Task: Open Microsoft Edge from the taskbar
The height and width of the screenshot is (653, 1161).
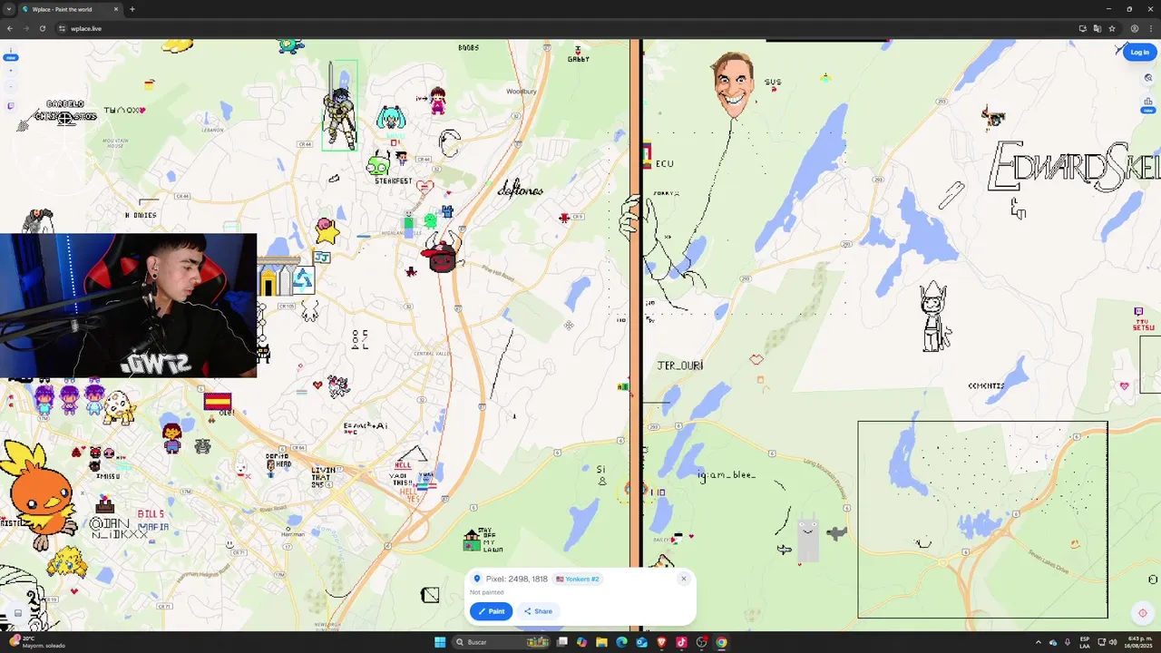Action: point(621,642)
